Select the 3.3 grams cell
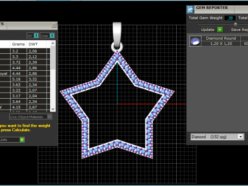The width and height of the screenshot is (248, 186). pos(19,57)
